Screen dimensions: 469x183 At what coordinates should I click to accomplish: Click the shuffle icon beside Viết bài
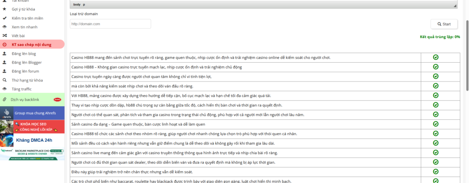click(5, 36)
